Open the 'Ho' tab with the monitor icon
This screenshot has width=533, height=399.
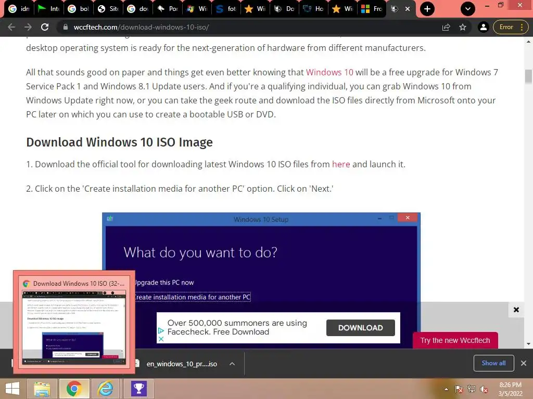pos(313,9)
